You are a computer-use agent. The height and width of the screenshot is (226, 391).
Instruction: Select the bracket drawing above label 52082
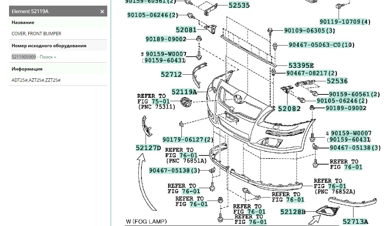pos(286,92)
